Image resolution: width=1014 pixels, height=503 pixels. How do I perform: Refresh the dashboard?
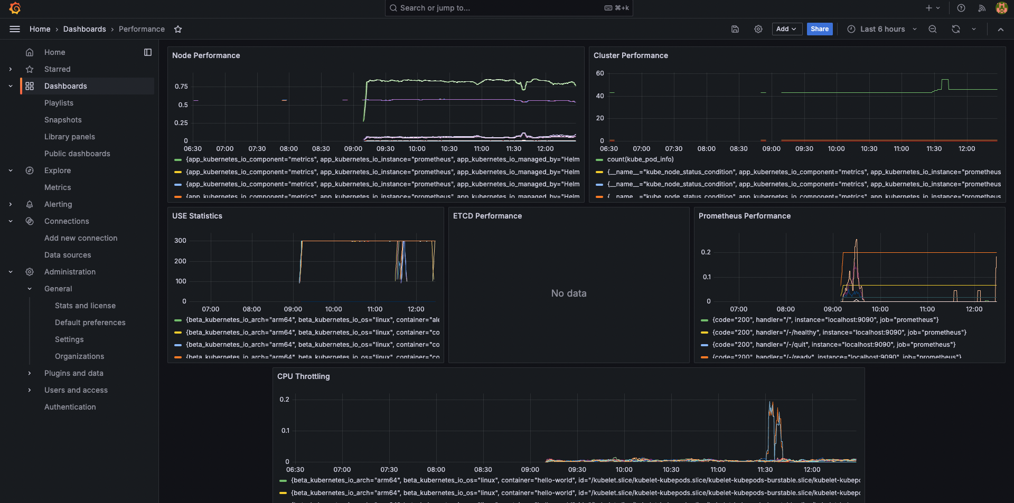click(x=956, y=29)
